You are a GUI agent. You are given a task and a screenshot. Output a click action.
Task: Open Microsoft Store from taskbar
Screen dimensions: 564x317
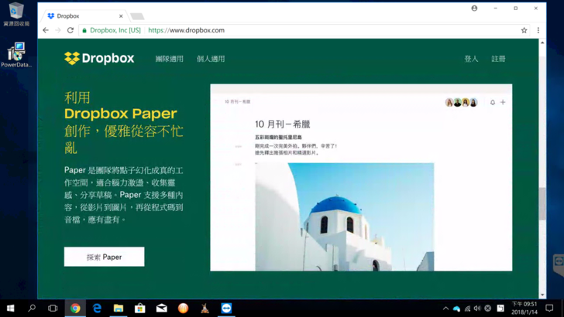pos(140,308)
